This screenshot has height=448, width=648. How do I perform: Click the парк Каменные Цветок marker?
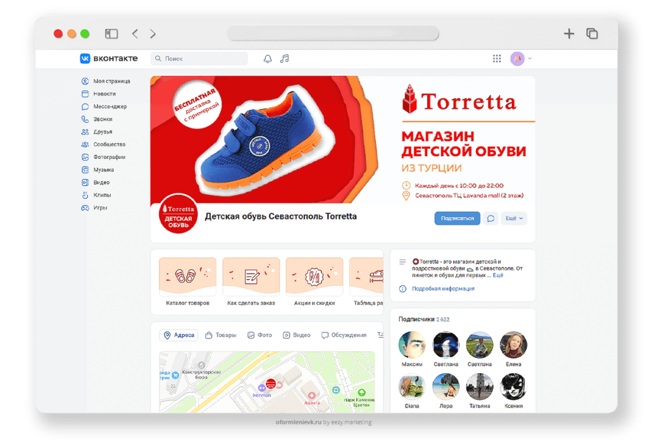point(361,392)
